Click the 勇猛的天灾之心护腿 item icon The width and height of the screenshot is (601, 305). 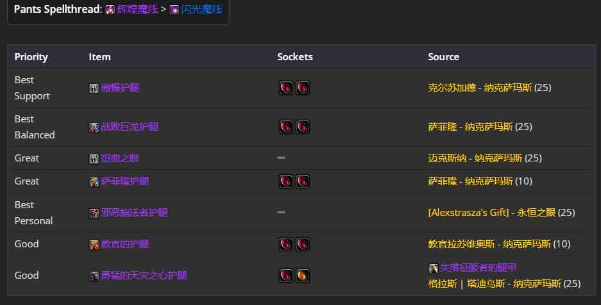pos(94,276)
